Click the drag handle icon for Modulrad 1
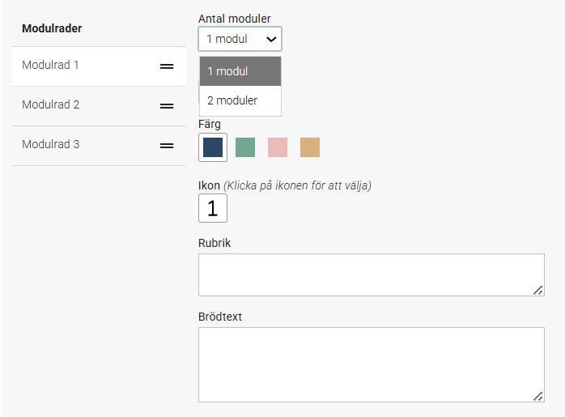The height and width of the screenshot is (417, 565). (x=167, y=66)
